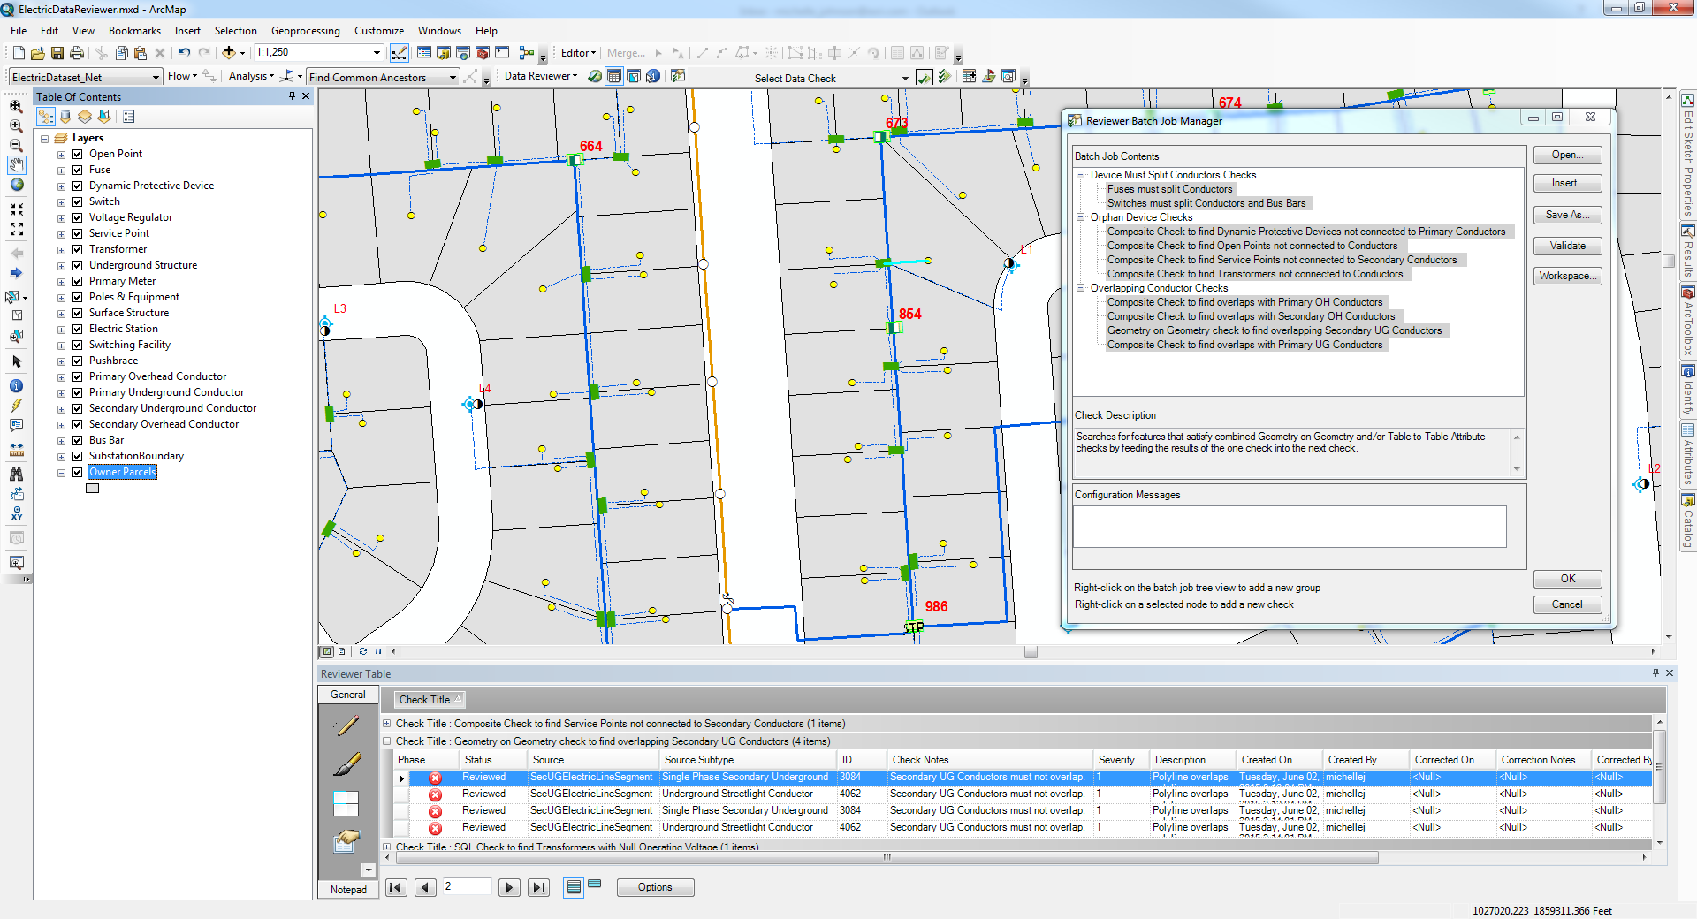Image resolution: width=1697 pixels, height=919 pixels.
Task: Click the Validate button
Action: coord(1567,246)
